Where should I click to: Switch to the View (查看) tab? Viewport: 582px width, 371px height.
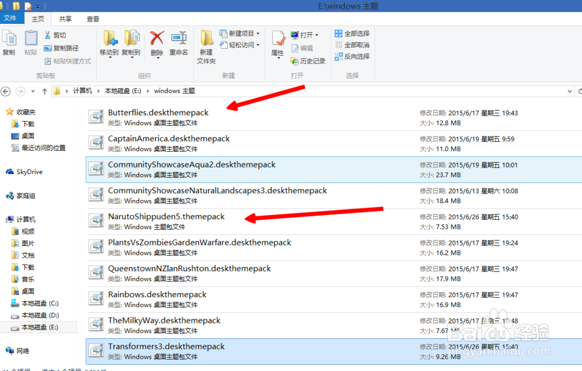pyautogui.click(x=93, y=19)
